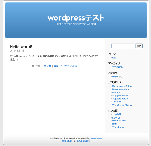Open the 投稿 (RSS) feed link in footer
Viewport: 151px width, 146px height.
coord(68,141)
